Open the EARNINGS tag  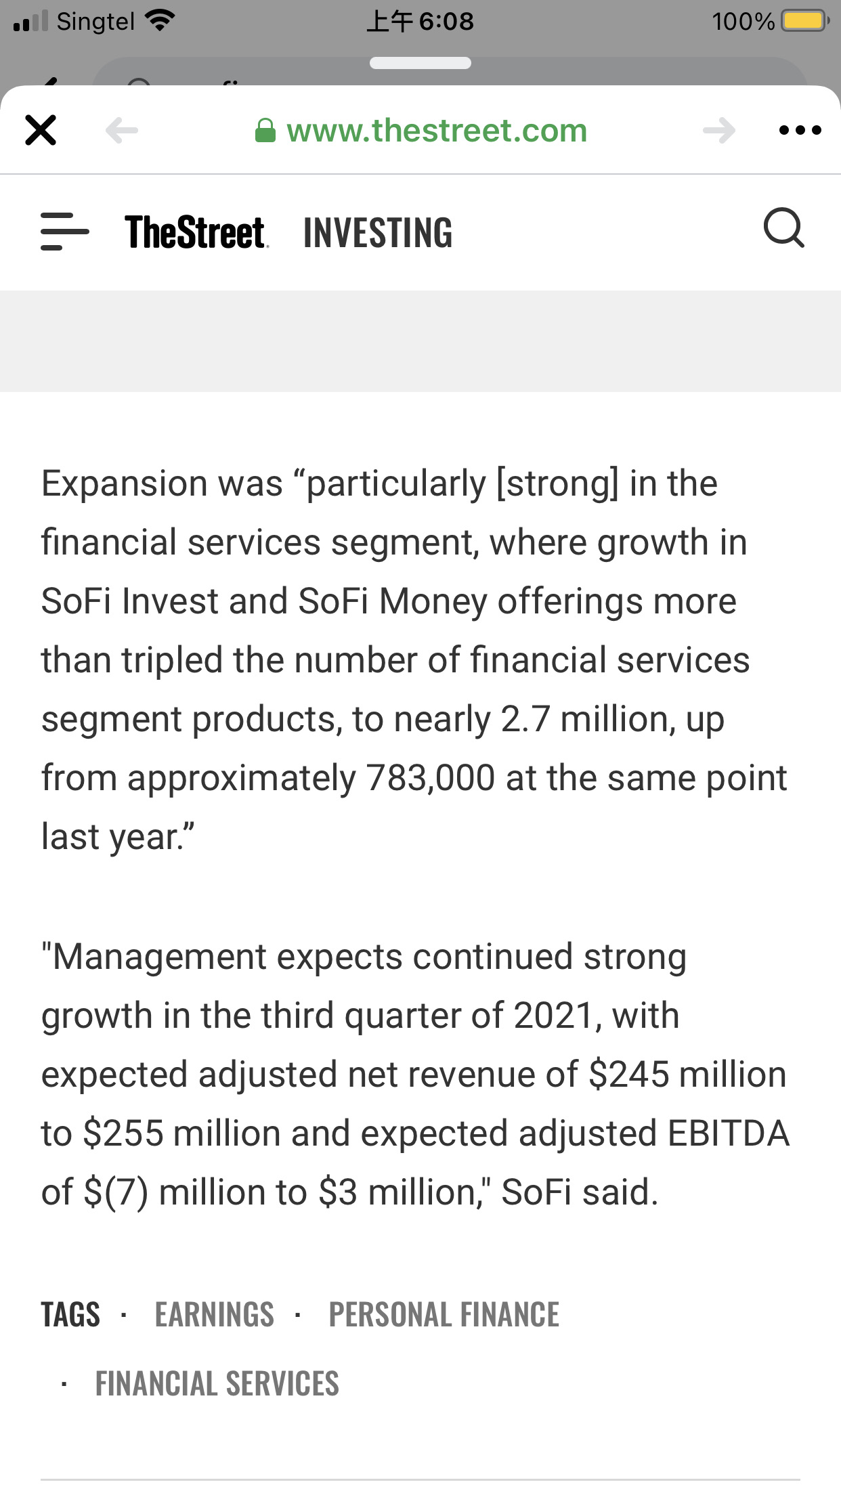[x=215, y=1315]
